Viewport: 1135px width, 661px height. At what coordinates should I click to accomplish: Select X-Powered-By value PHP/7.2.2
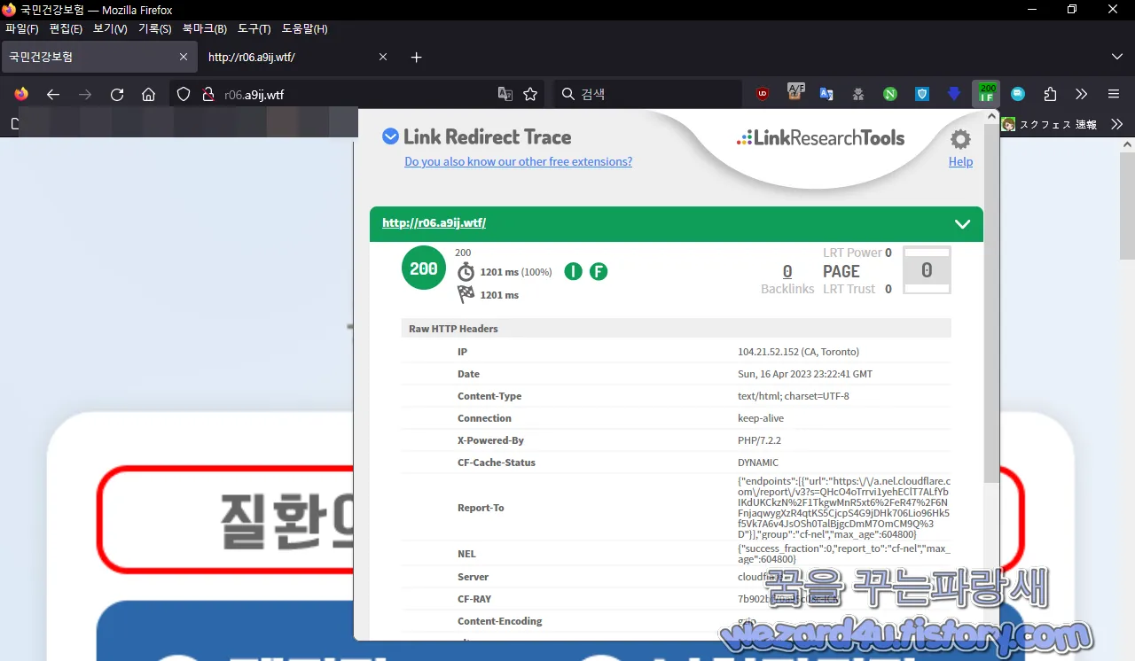(759, 440)
